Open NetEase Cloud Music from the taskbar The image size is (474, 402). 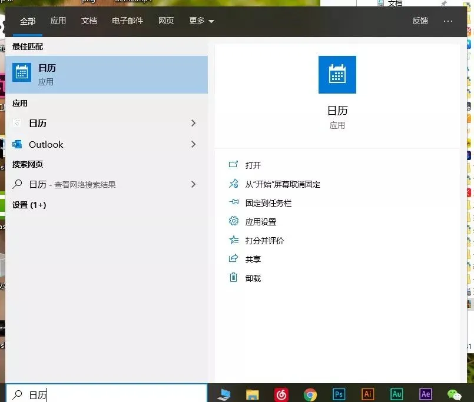[281, 394]
